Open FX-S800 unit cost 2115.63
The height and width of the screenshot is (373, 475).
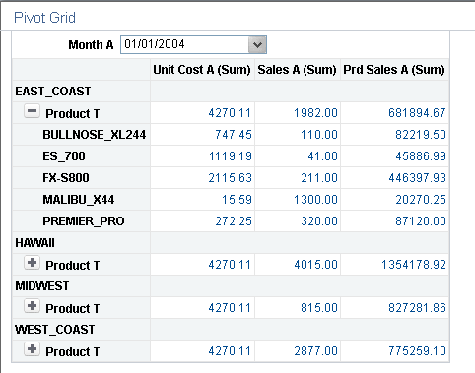(230, 178)
